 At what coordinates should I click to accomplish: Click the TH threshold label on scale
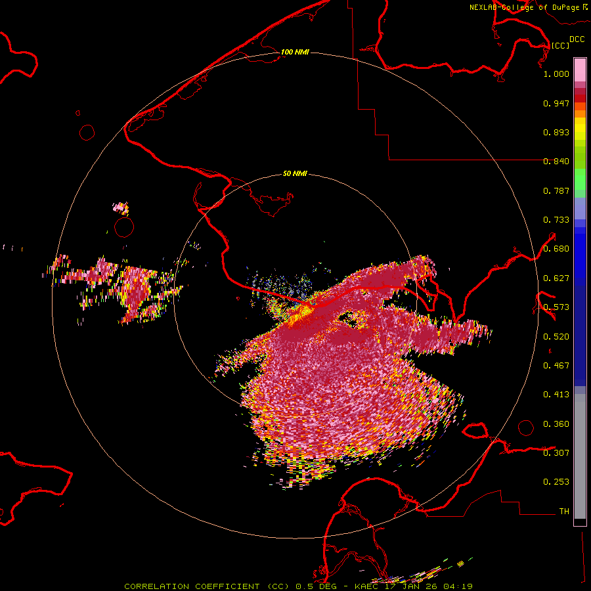tap(564, 512)
